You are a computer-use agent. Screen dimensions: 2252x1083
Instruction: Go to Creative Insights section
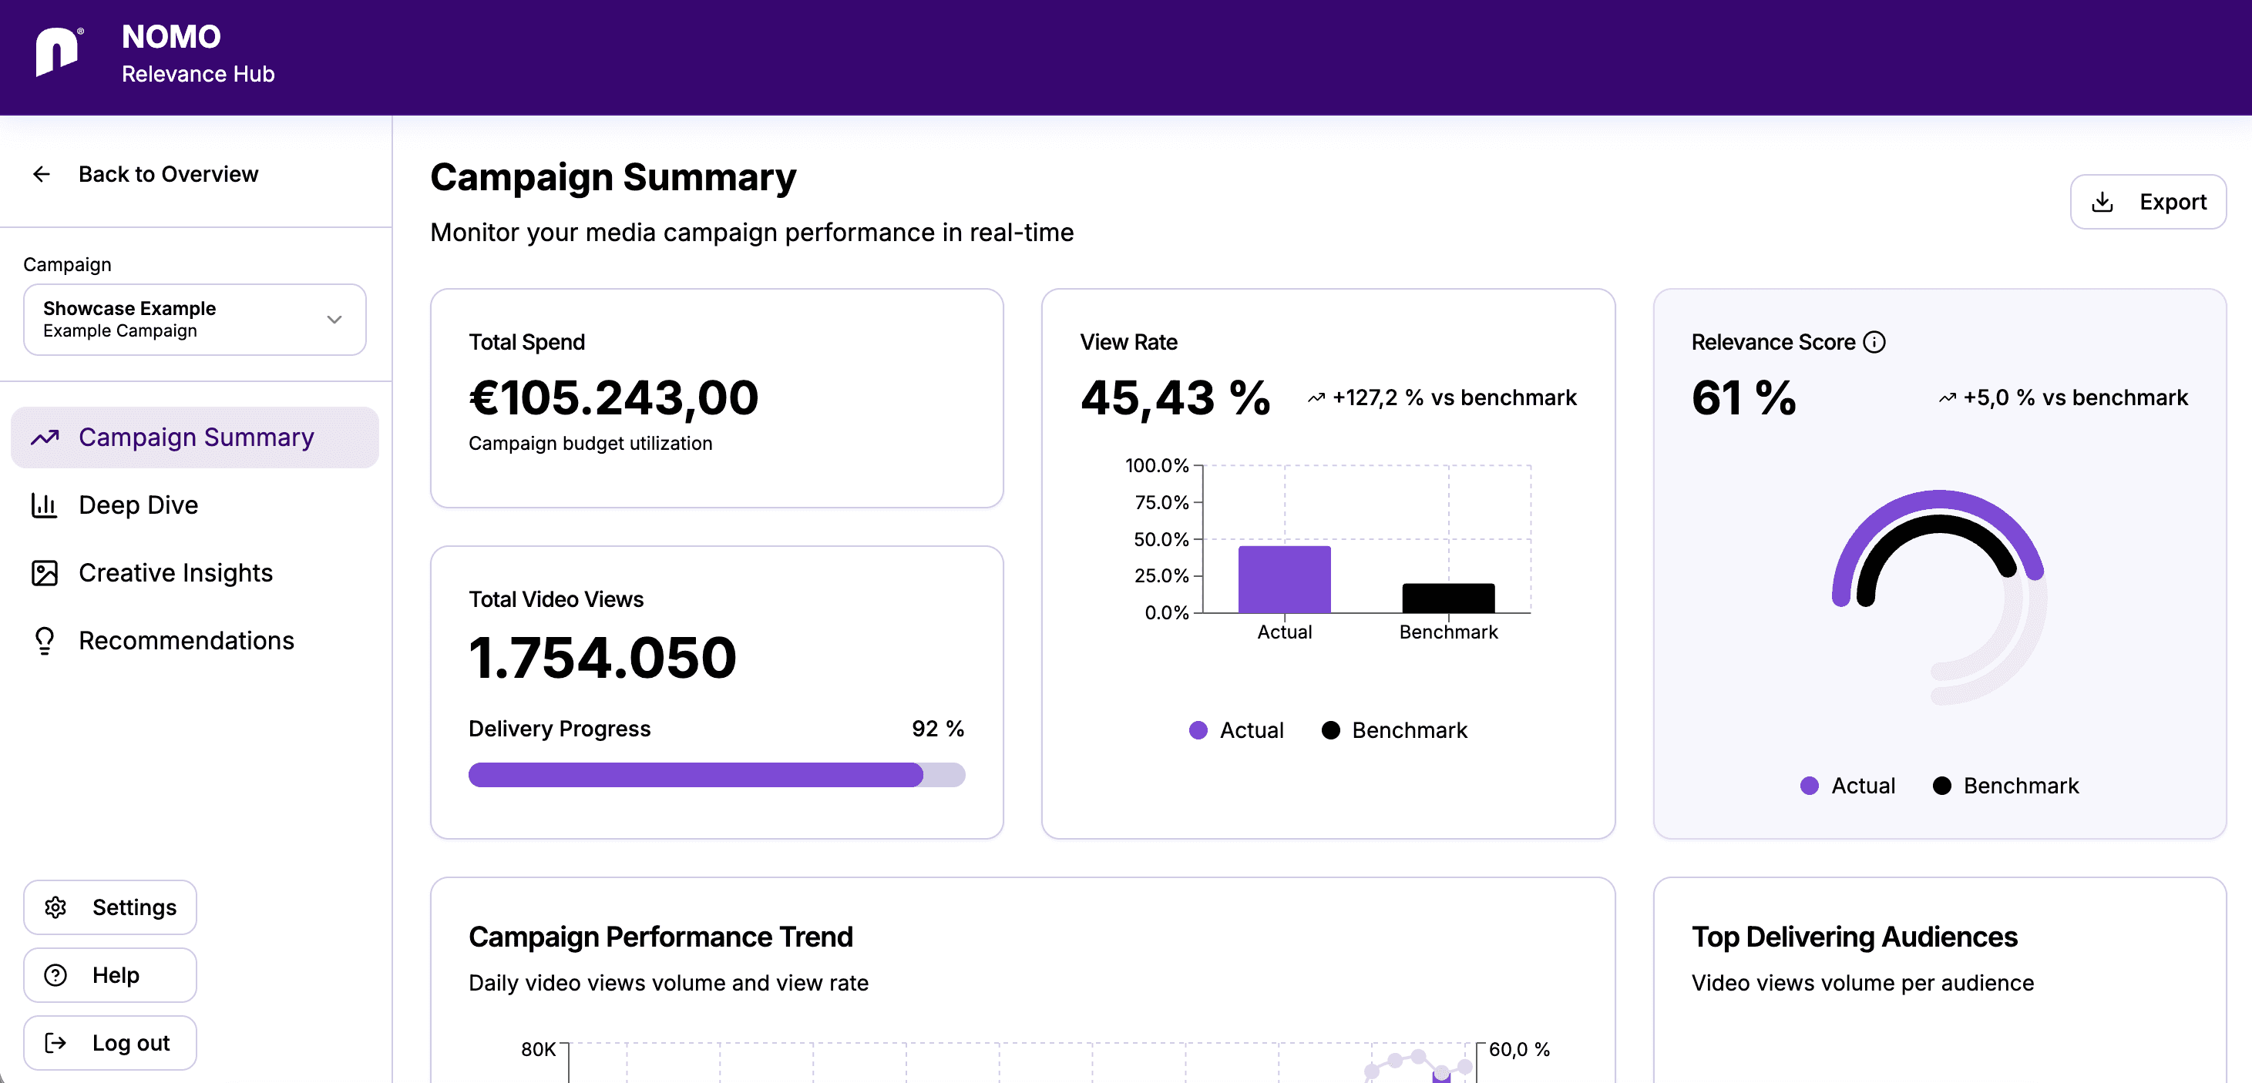[175, 573]
